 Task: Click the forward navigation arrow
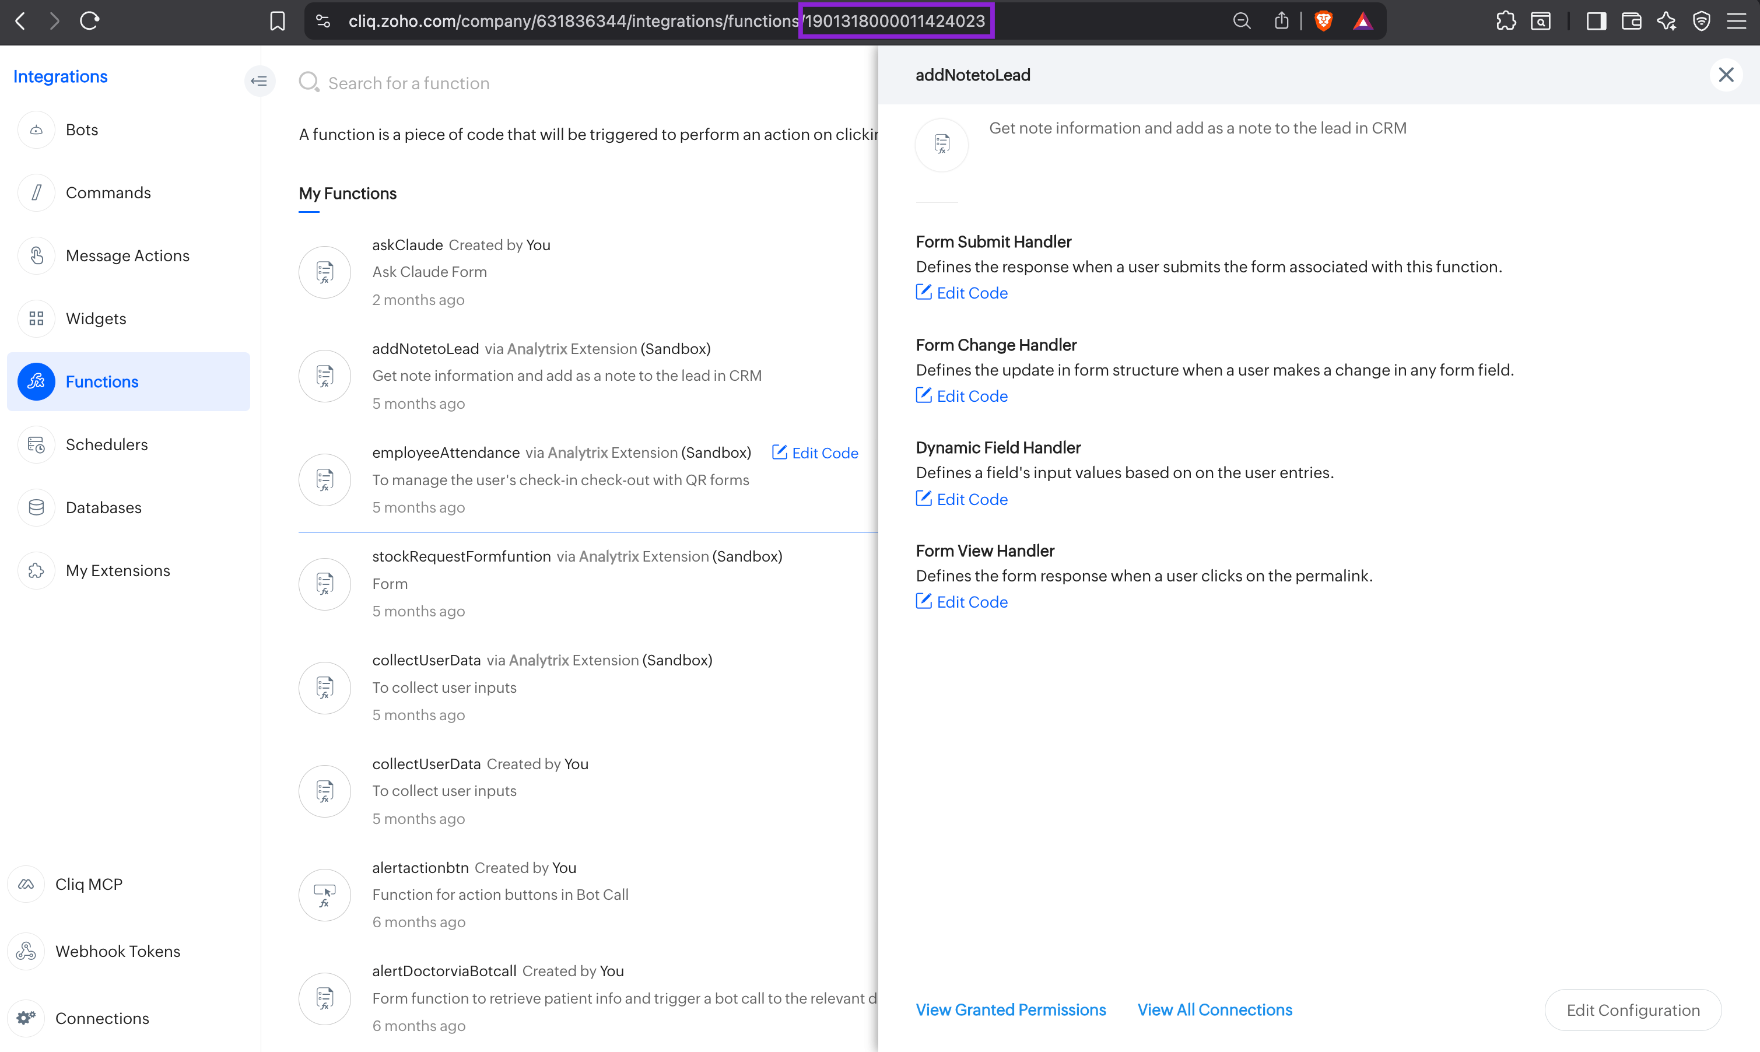pos(55,21)
